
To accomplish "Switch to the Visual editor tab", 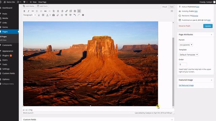I will [x=164, y=7].
